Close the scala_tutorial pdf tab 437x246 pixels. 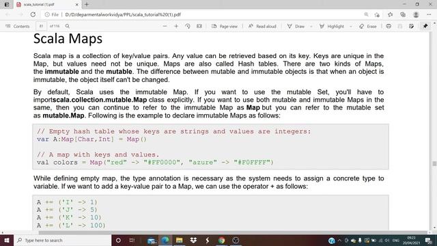[77, 5]
